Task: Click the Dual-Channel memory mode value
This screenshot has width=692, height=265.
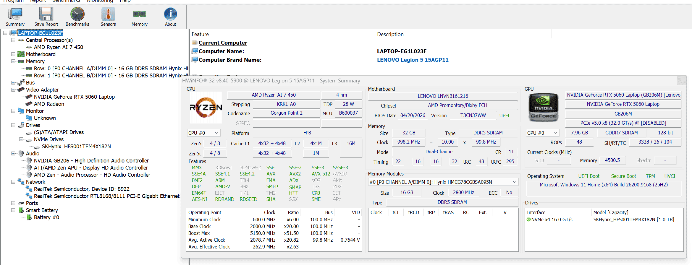Action: tap(439, 152)
